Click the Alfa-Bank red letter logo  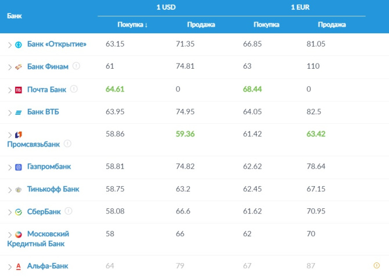19,267
